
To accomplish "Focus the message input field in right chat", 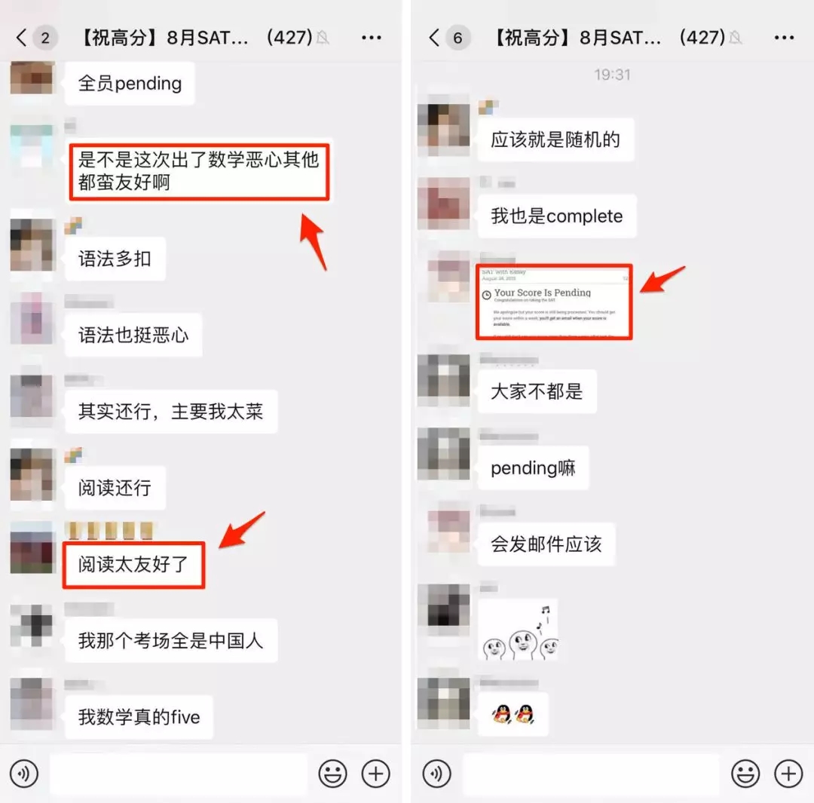I will pyautogui.click(x=591, y=774).
